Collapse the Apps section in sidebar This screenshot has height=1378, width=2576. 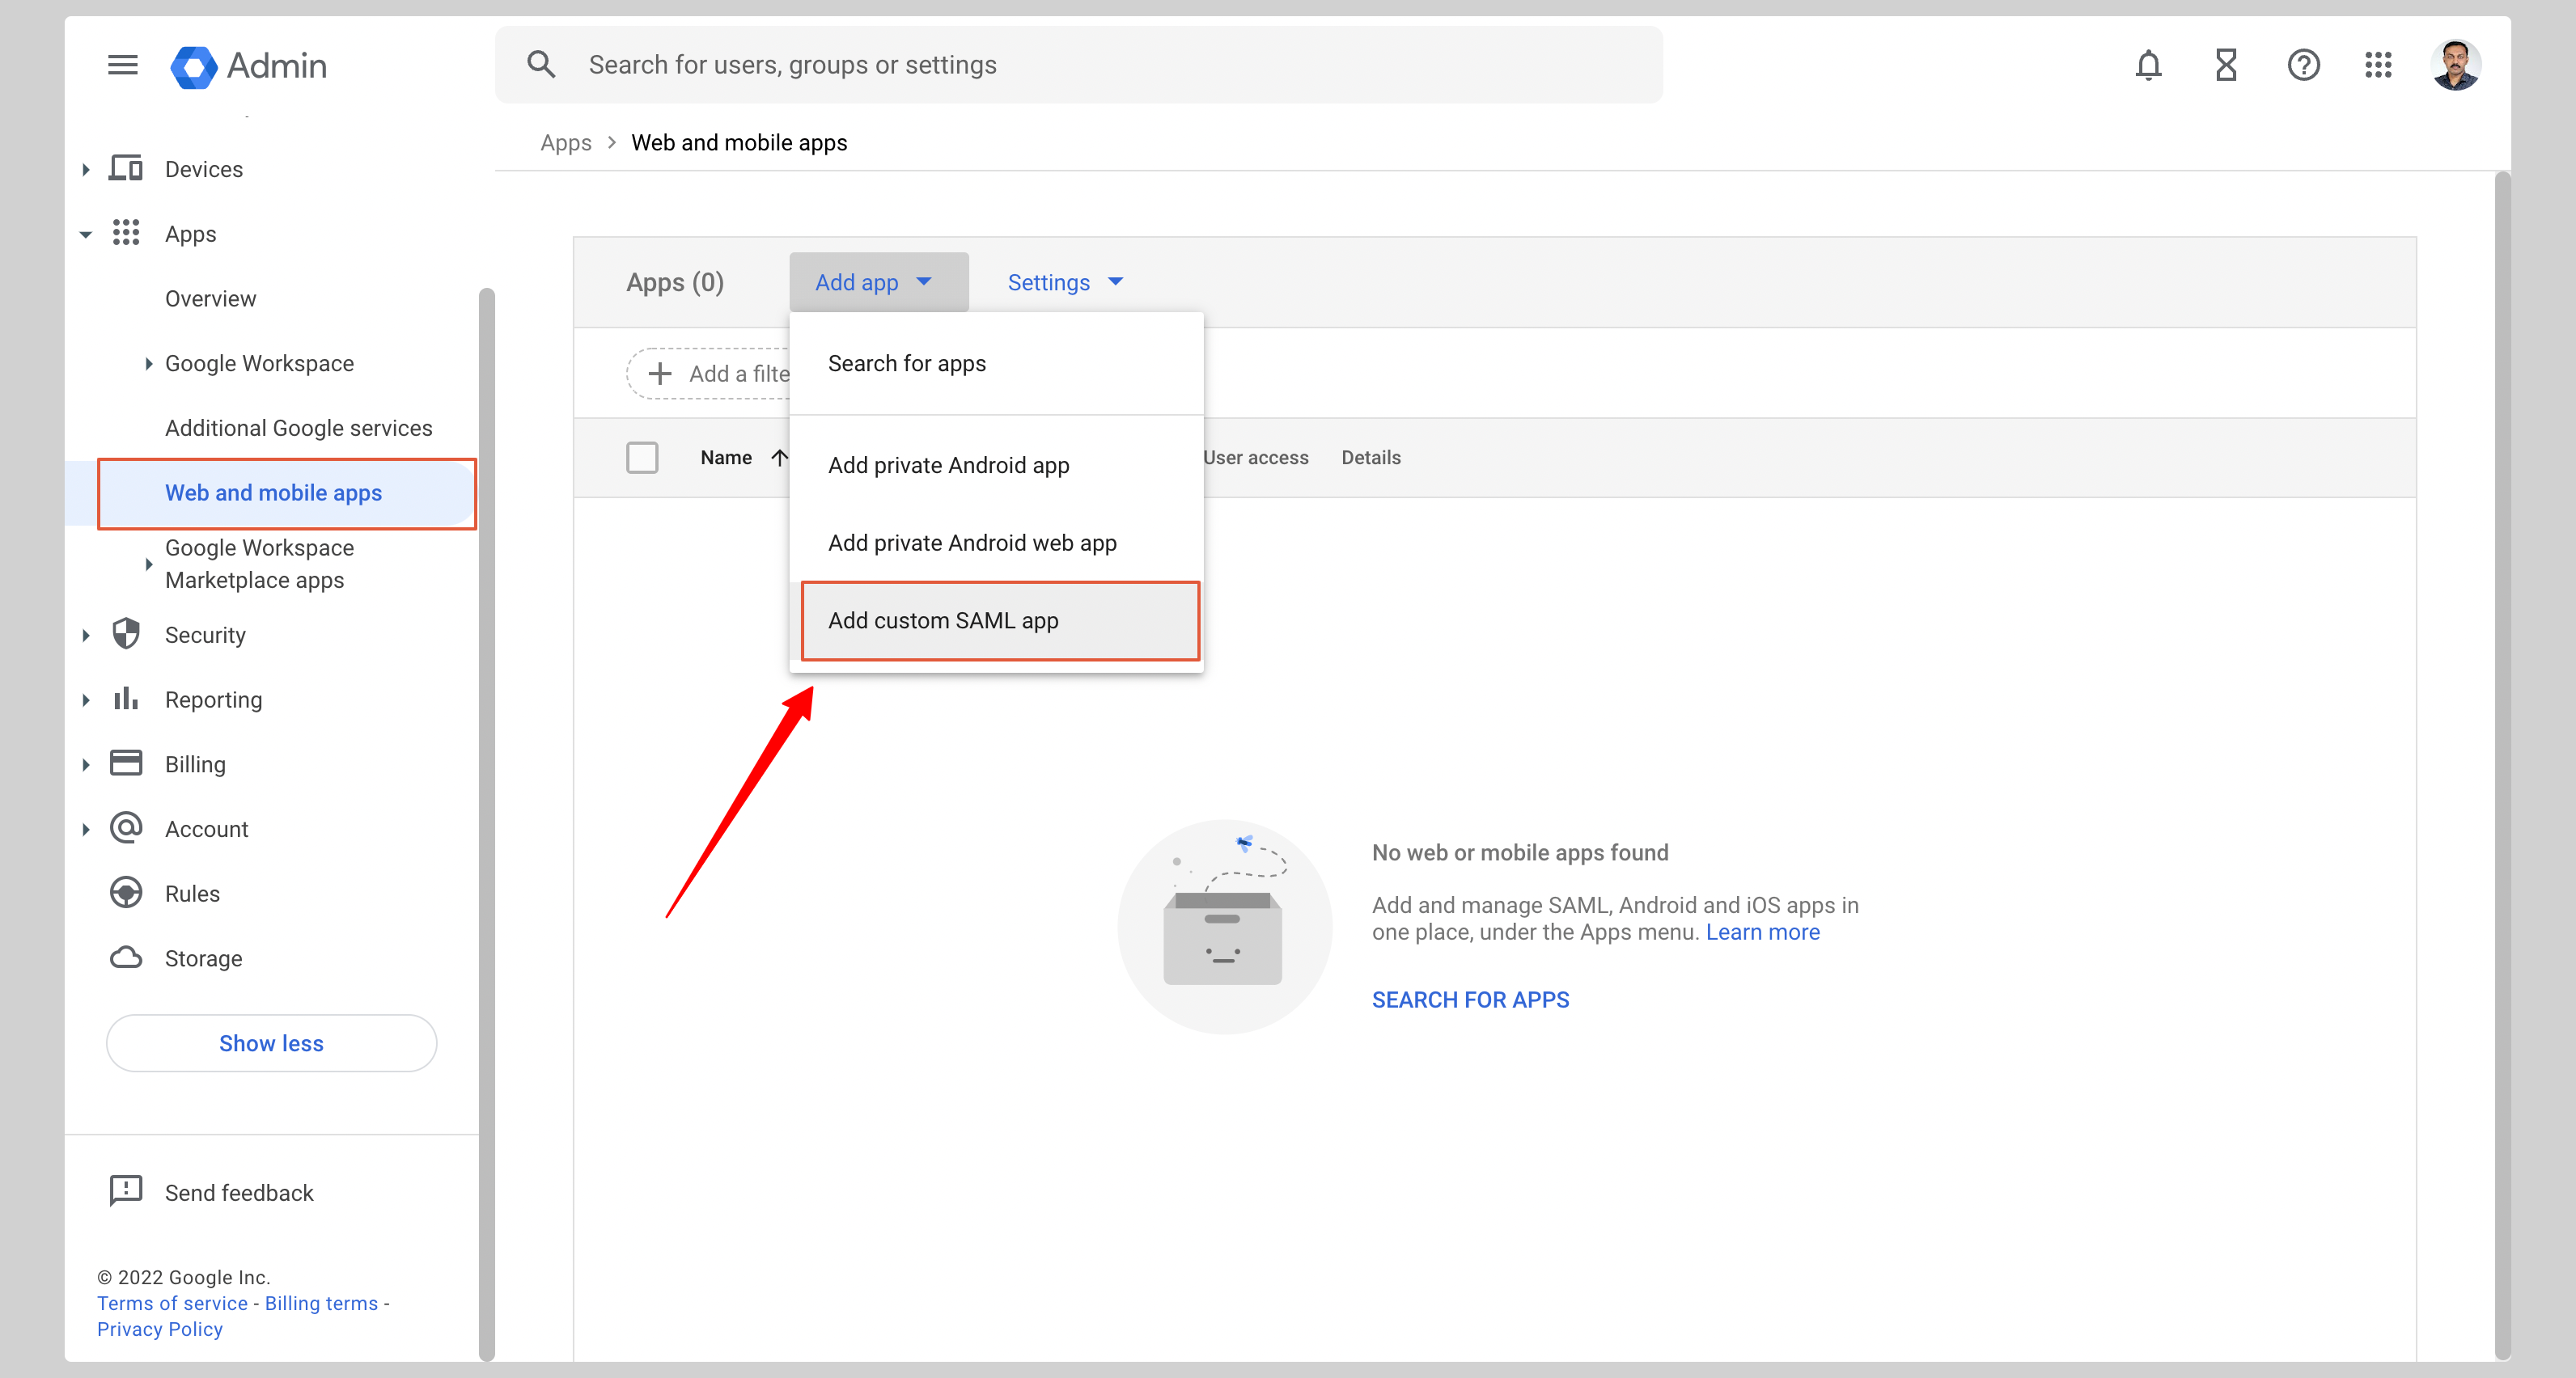[x=85, y=233]
